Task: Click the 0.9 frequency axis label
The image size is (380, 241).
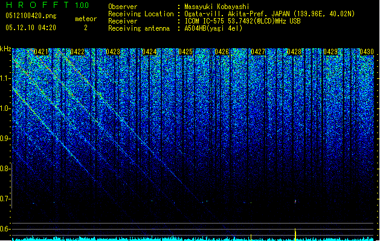Action: [x=5, y=139]
